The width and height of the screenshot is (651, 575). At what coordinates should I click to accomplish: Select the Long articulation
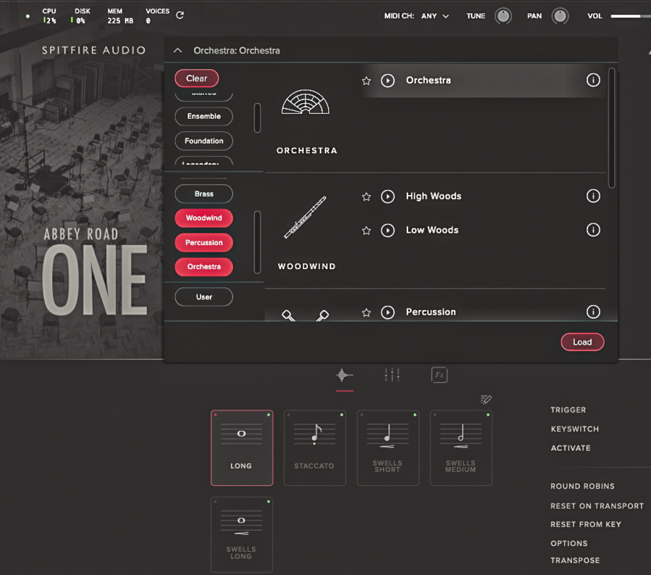coord(241,448)
